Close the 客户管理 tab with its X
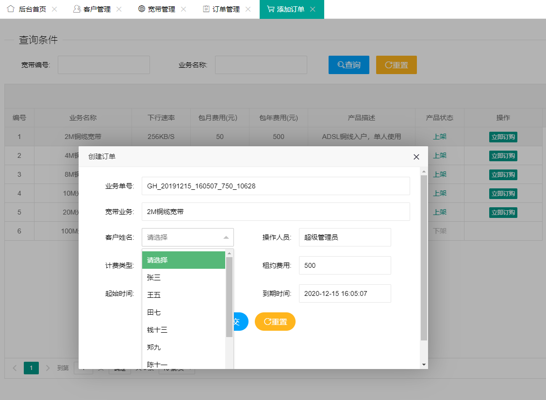The width and height of the screenshot is (546, 400). [119, 9]
